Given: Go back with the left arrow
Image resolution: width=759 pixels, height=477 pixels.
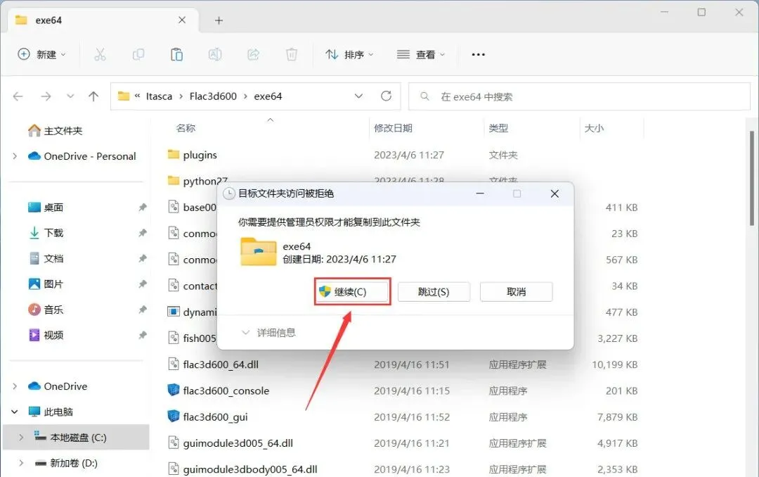Looking at the screenshot, I should pos(18,96).
